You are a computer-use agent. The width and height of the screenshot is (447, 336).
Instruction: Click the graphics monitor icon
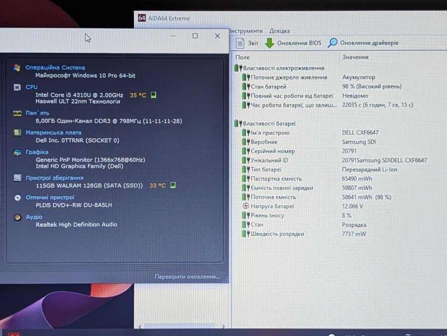(17, 152)
